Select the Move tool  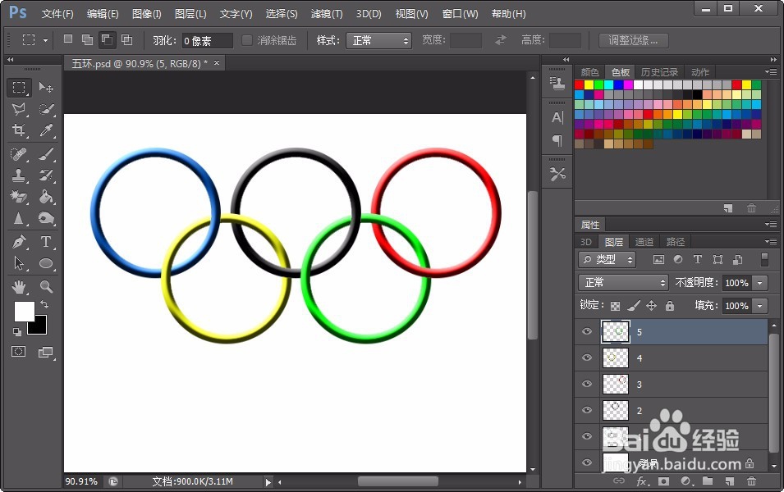46,88
